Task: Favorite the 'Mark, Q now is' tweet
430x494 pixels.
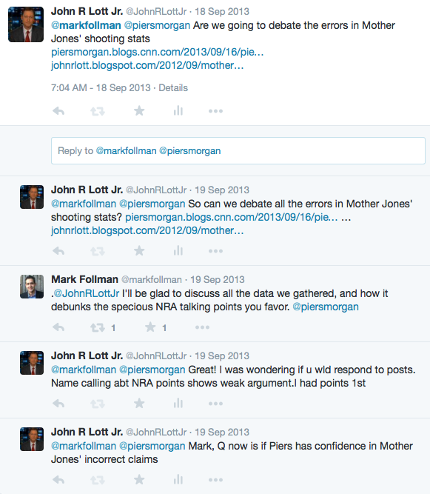Action: [139, 479]
